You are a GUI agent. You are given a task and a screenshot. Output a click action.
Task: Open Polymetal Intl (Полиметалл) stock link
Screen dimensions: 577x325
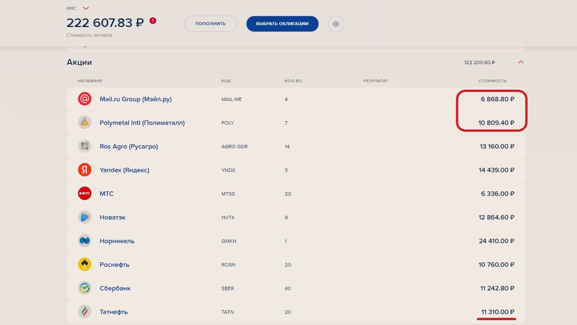point(142,123)
